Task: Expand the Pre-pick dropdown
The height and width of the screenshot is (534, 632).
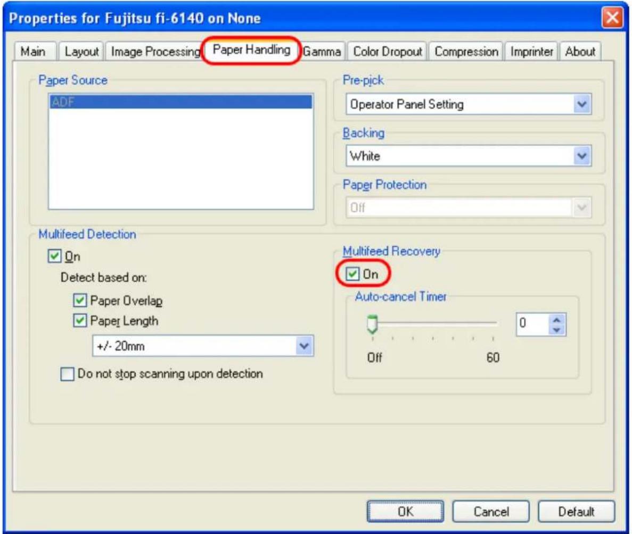Action: pos(469,104)
